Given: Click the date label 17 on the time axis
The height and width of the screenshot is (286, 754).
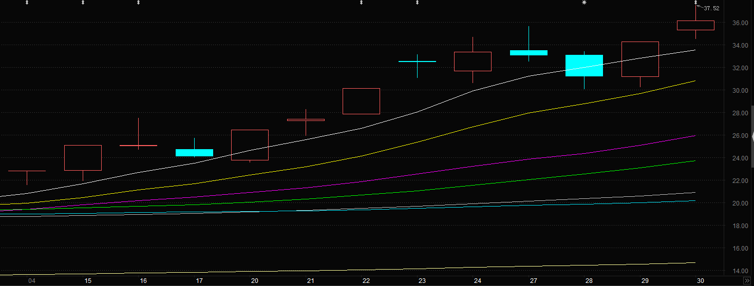Looking at the screenshot, I should (199, 281).
